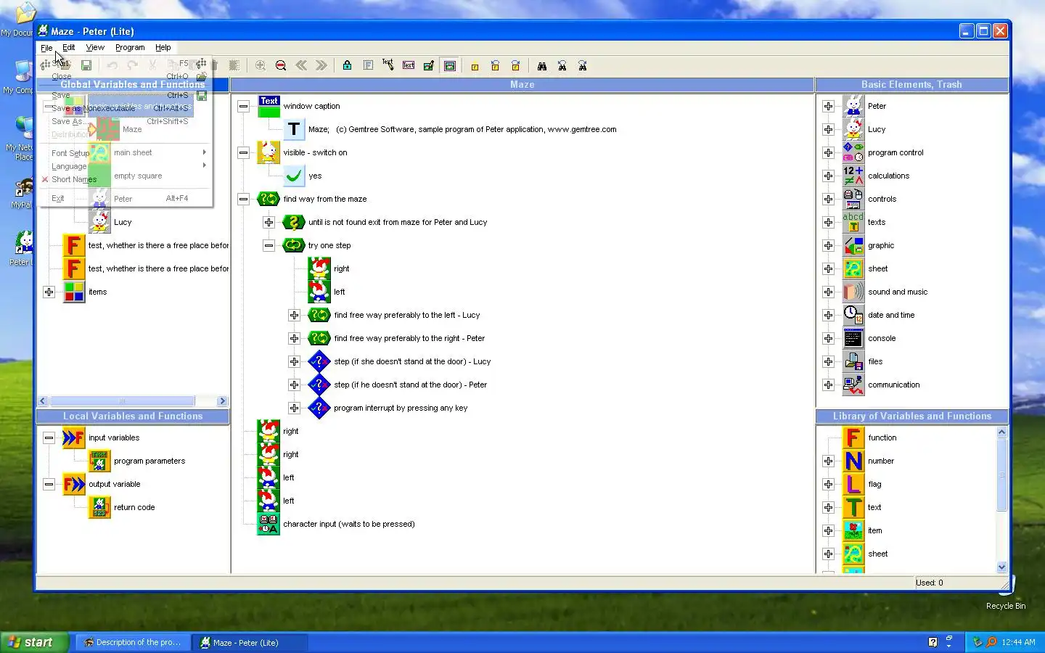This screenshot has height=653, width=1045.
Task: Click the zoom out magnifier toolbar icon
Action: pos(281,66)
